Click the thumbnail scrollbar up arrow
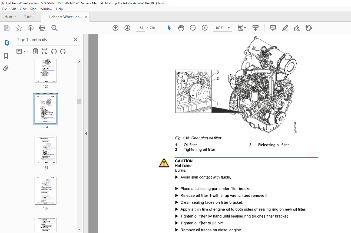This screenshot has width=351, height=233. point(79,62)
